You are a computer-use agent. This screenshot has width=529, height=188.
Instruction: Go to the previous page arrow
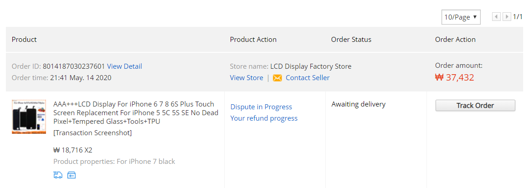496,17
